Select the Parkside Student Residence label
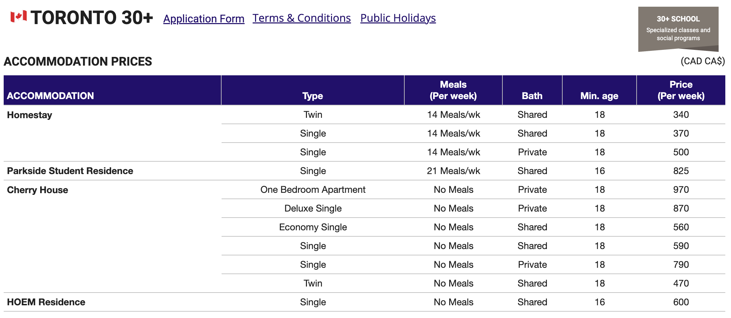 click(x=70, y=171)
